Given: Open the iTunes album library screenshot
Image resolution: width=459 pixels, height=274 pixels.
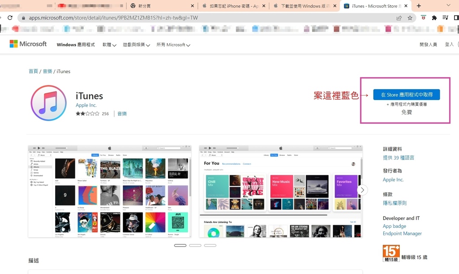Looking at the screenshot, I should tap(109, 191).
